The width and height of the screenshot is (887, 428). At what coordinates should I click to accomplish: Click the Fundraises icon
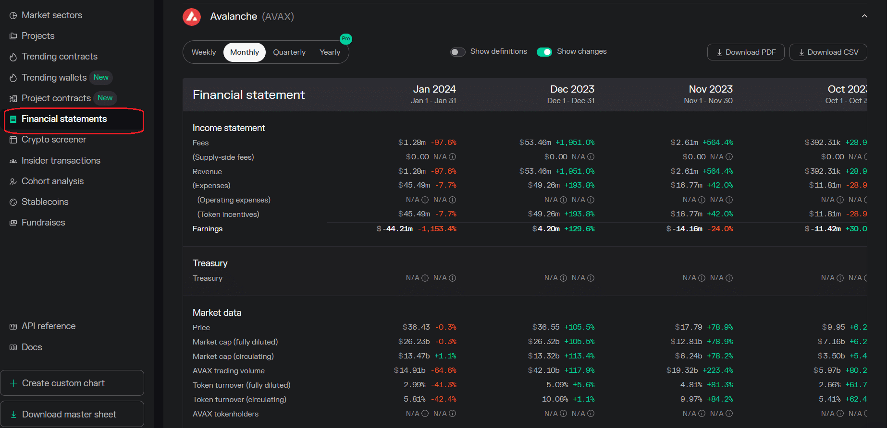coord(13,223)
